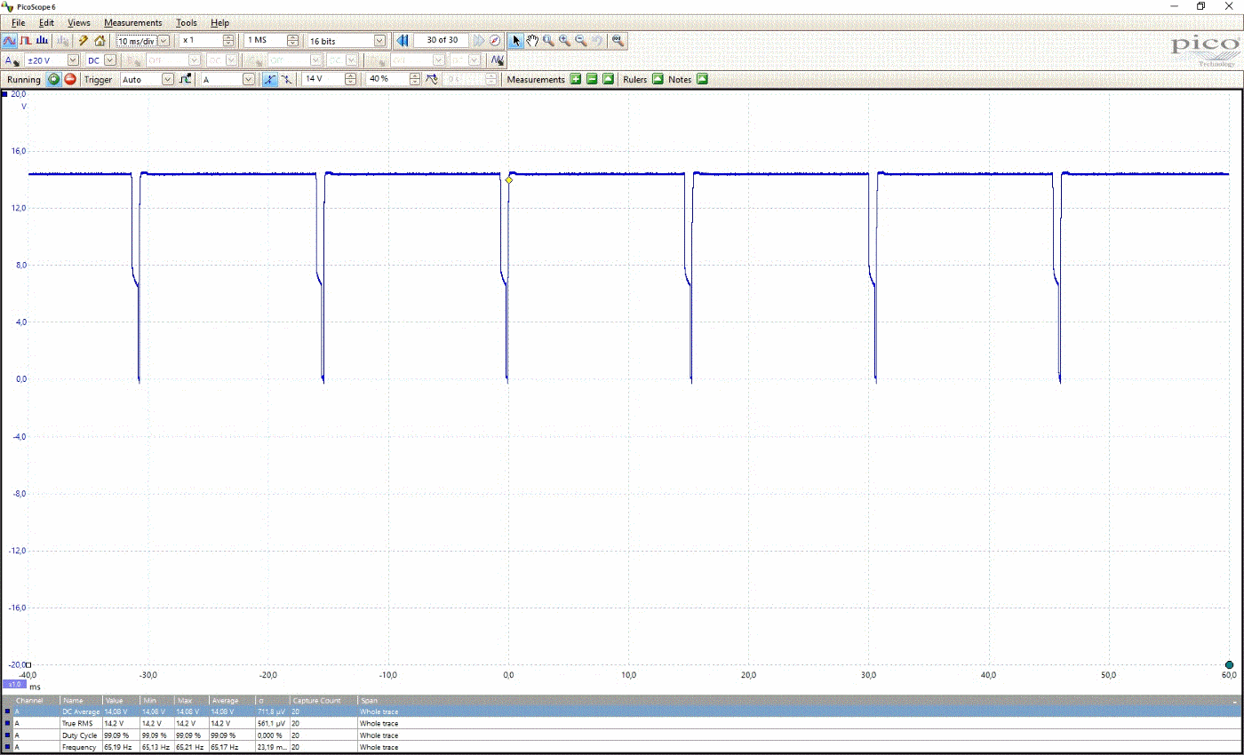
Task: Open the Tools menu
Action: (187, 22)
